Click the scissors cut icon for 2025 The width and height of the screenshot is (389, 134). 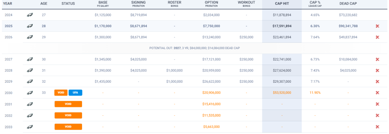pyautogui.click(x=377, y=26)
